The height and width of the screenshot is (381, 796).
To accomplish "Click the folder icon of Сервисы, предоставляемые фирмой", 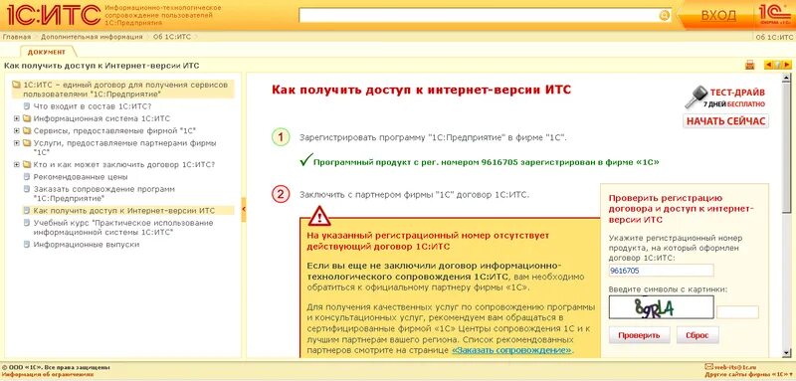I will click(27, 131).
